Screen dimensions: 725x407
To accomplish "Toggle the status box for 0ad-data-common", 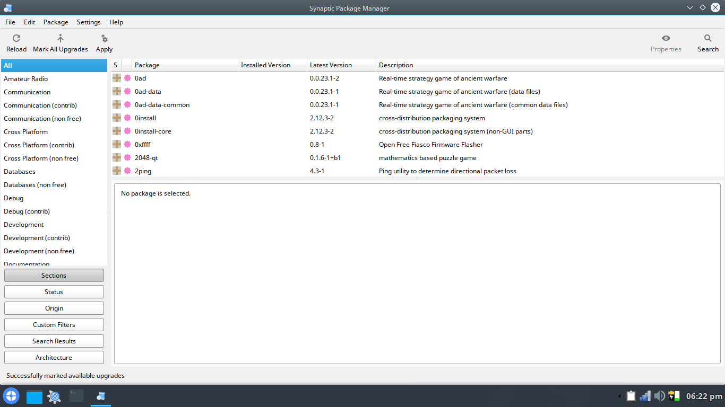I will pyautogui.click(x=117, y=104).
